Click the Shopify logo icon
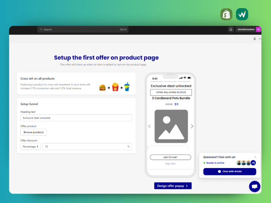 [x=226, y=14]
